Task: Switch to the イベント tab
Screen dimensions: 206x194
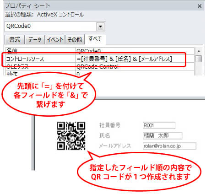Action: pyautogui.click(x=55, y=39)
